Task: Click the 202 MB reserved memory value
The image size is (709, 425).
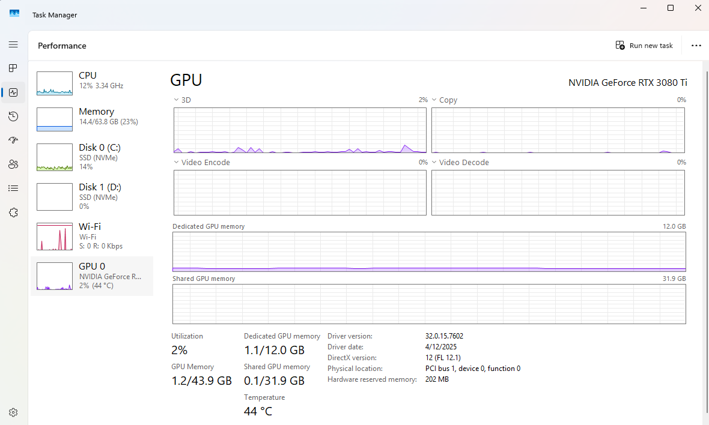Action: [437, 379]
